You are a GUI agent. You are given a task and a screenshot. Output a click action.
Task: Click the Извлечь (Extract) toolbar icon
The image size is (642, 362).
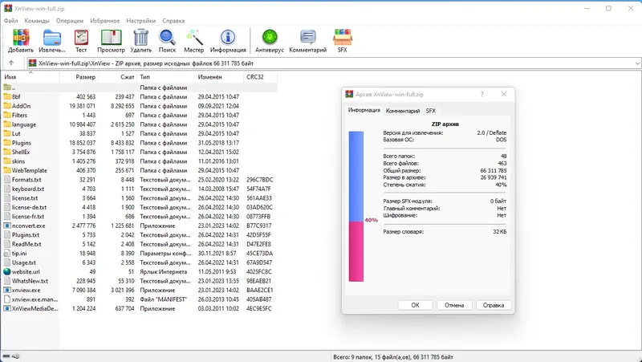(52, 37)
